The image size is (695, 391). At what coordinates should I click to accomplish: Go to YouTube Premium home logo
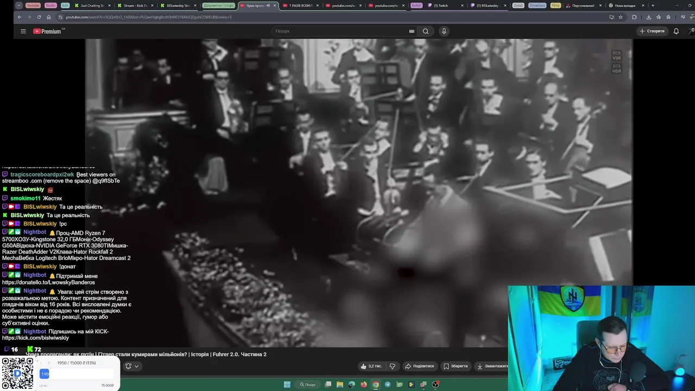click(48, 31)
